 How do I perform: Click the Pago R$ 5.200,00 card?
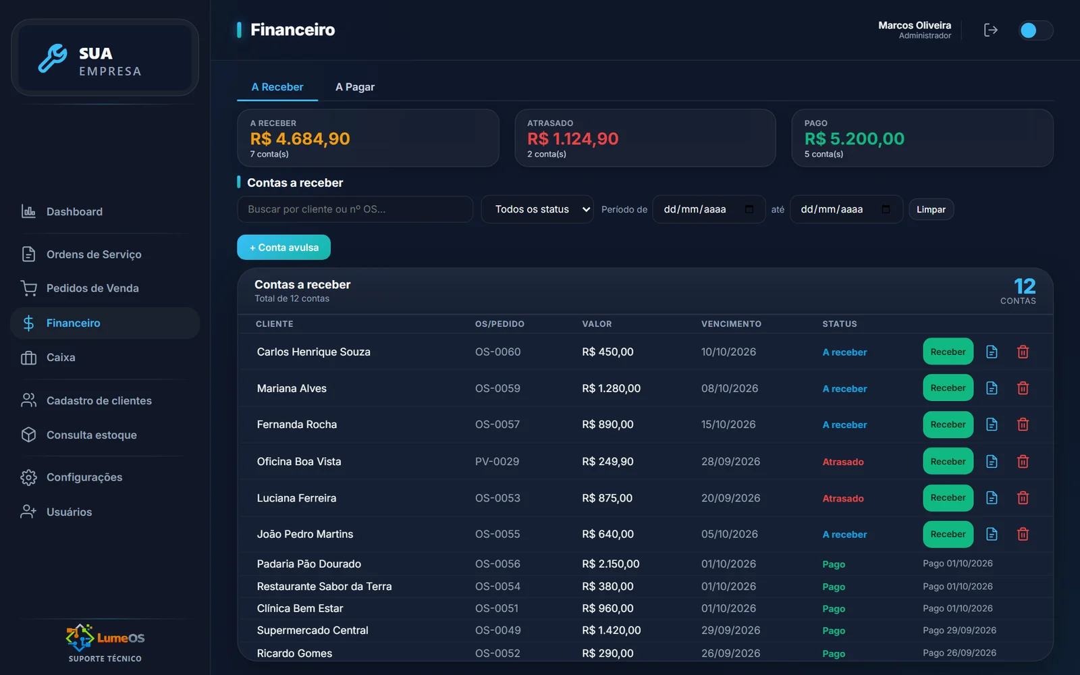tap(922, 138)
